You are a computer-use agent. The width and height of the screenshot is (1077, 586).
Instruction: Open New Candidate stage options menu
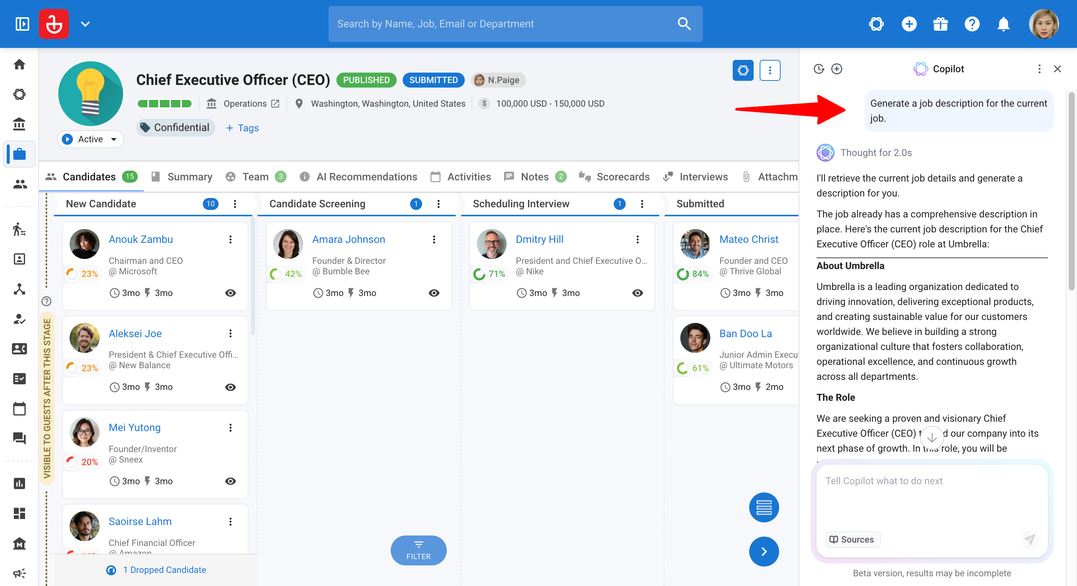point(235,204)
